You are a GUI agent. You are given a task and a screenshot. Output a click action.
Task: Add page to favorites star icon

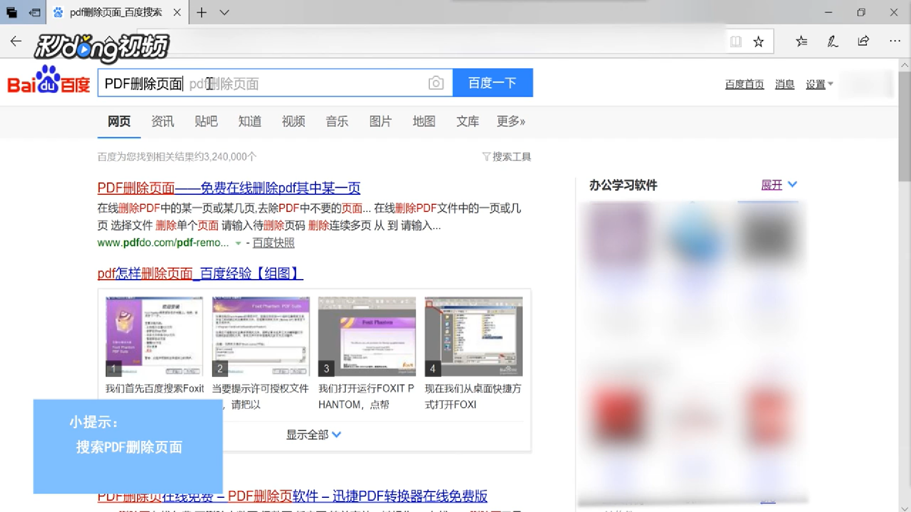tap(758, 42)
